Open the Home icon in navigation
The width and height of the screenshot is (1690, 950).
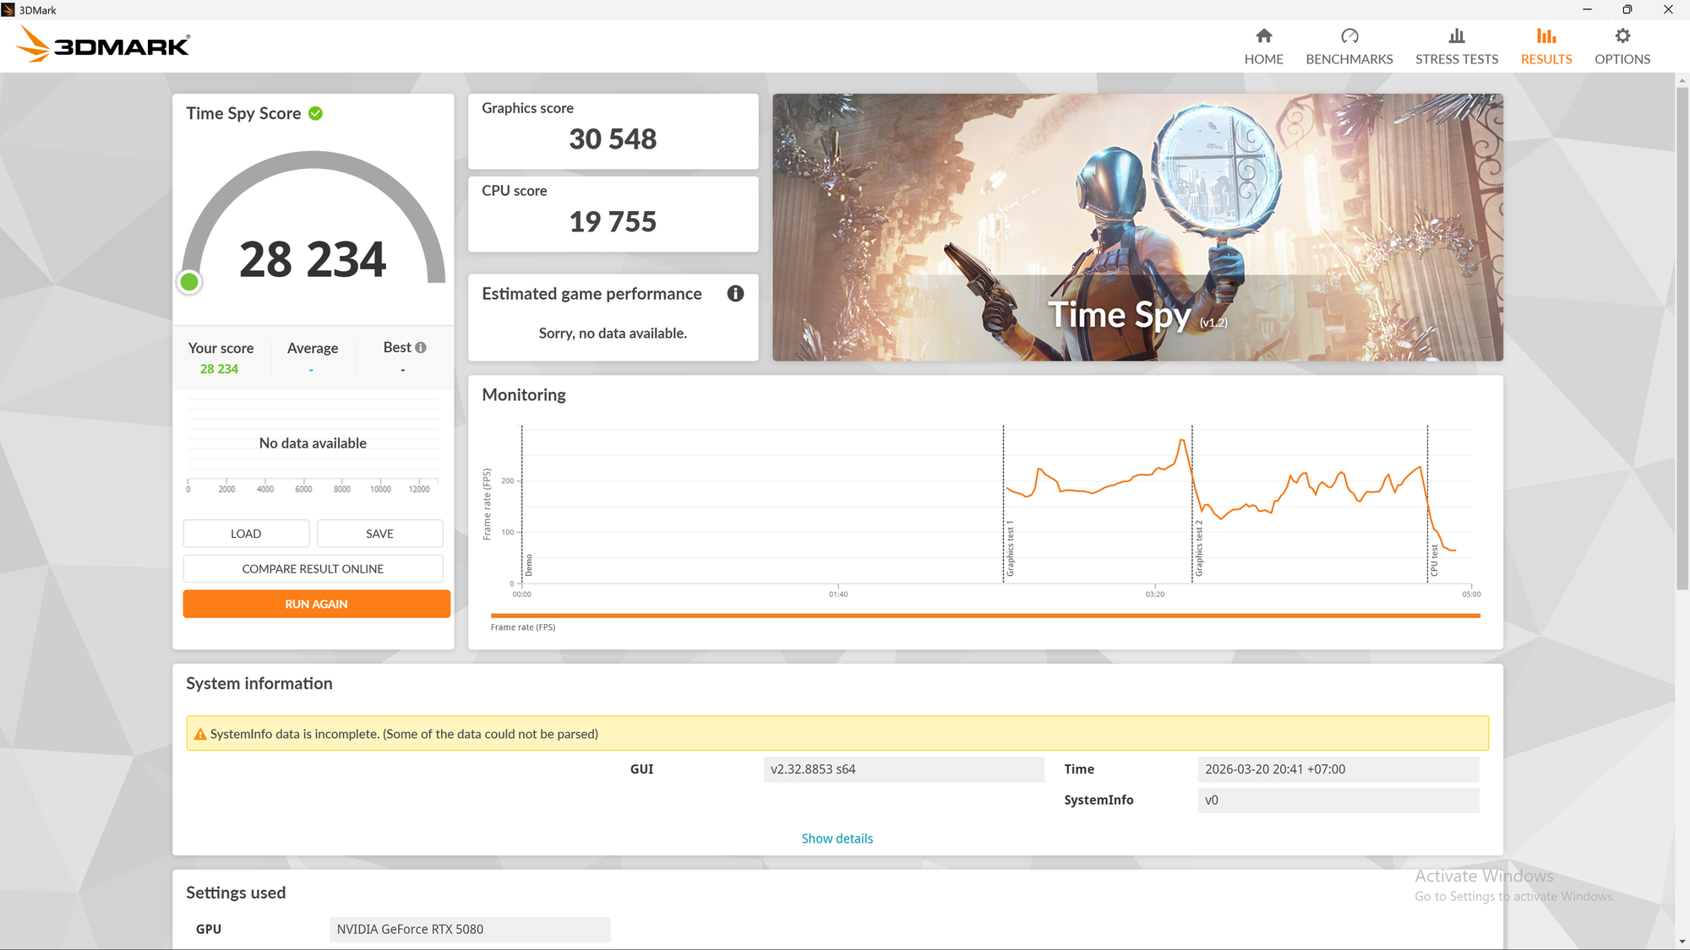pyautogui.click(x=1263, y=35)
